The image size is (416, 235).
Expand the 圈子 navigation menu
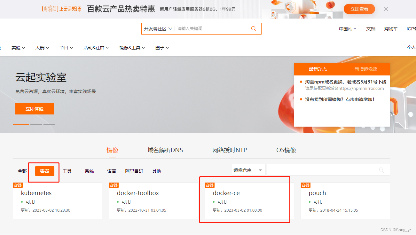coord(162,48)
